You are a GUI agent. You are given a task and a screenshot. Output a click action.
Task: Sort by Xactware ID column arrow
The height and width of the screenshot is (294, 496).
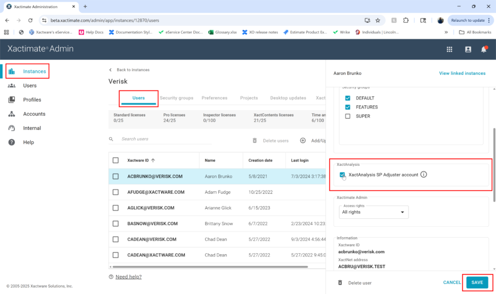[153, 161]
